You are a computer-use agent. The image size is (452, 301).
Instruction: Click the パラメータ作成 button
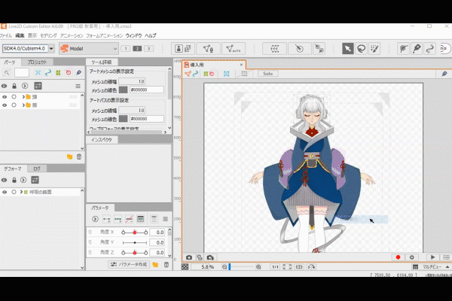click(129, 264)
